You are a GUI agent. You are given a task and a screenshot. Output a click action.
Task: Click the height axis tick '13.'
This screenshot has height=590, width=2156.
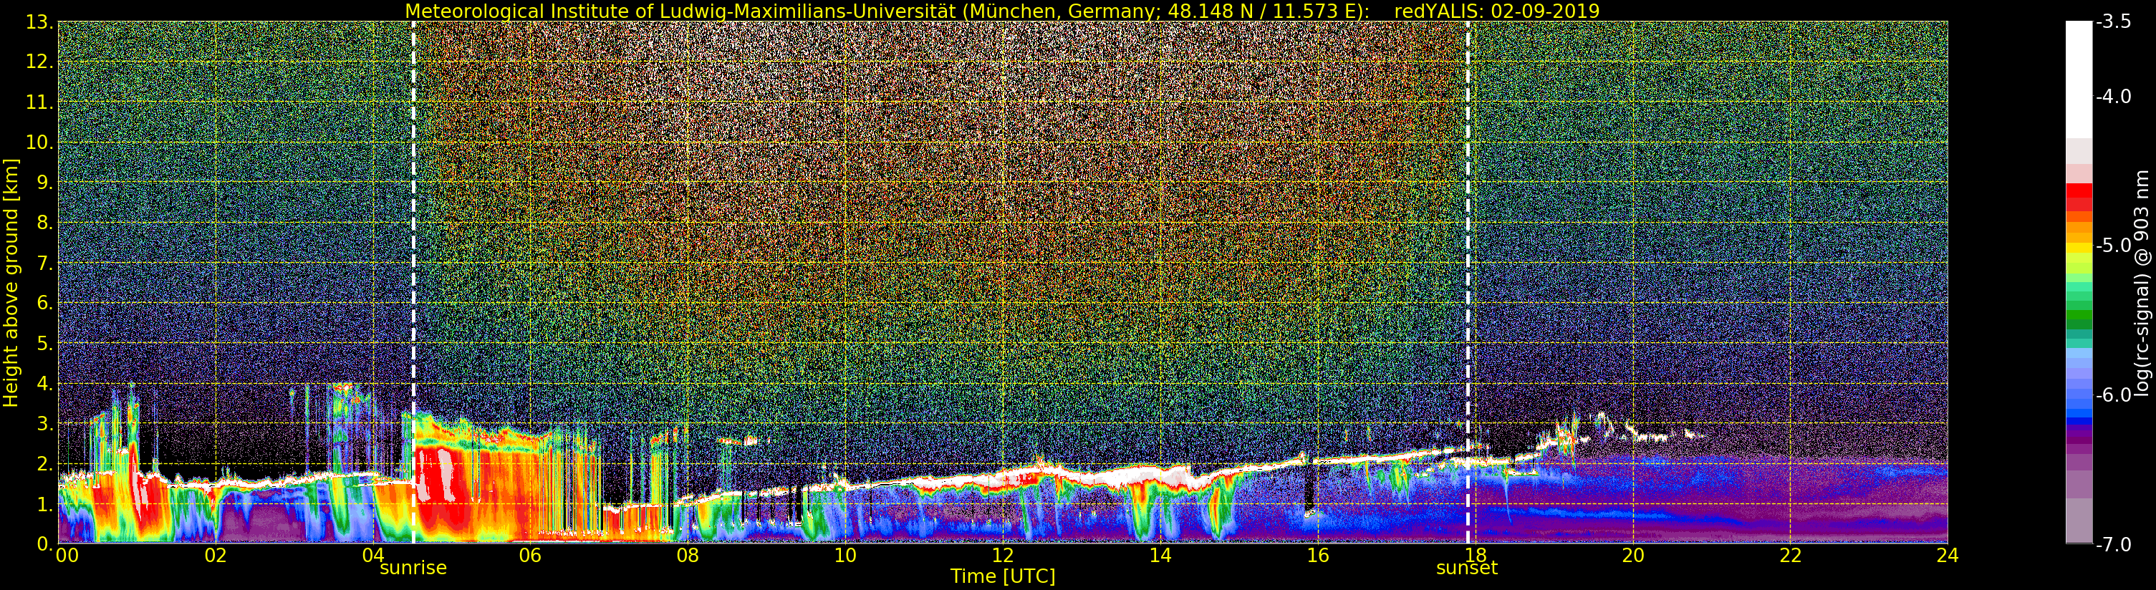coord(39,21)
